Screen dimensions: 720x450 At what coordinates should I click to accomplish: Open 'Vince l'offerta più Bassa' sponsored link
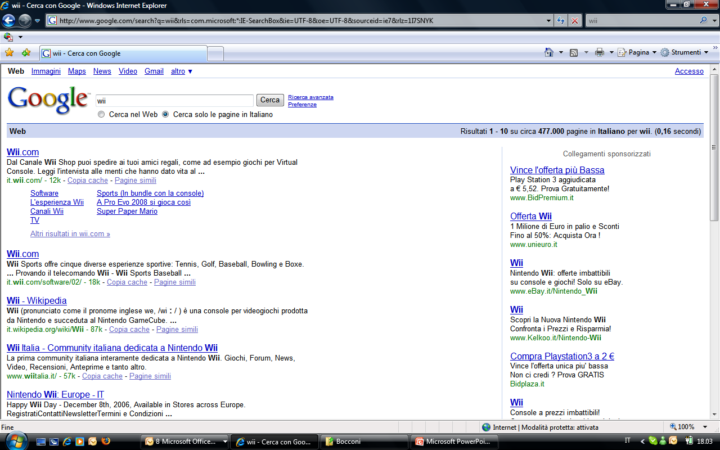tap(557, 170)
